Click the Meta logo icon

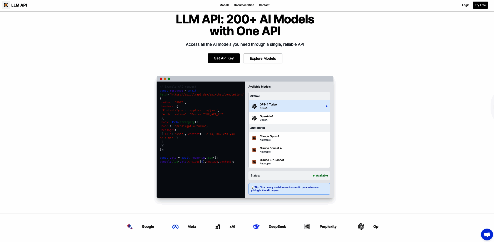[176, 226]
